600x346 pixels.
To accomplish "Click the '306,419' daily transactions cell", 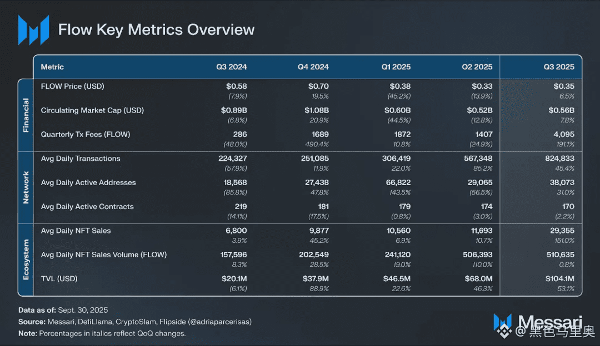I will point(397,159).
